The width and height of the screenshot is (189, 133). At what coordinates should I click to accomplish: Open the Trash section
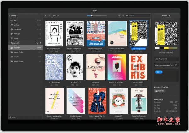click(x=25, y=38)
